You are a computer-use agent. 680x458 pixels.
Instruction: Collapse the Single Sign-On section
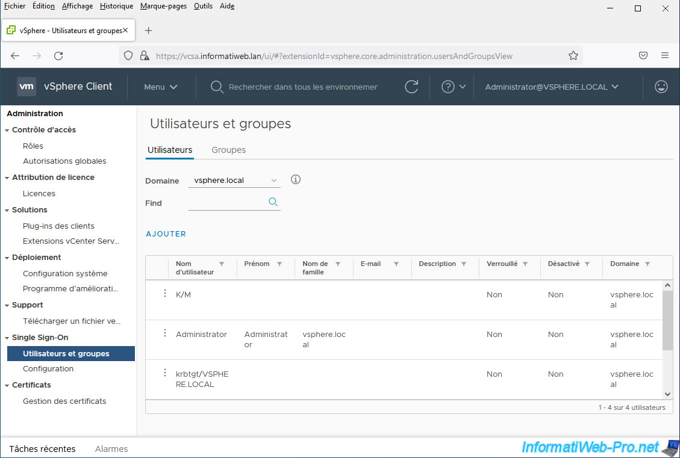(7, 338)
